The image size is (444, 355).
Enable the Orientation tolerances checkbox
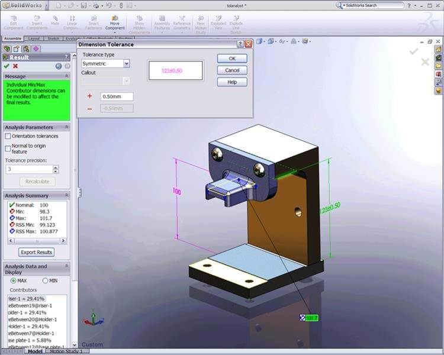point(8,136)
